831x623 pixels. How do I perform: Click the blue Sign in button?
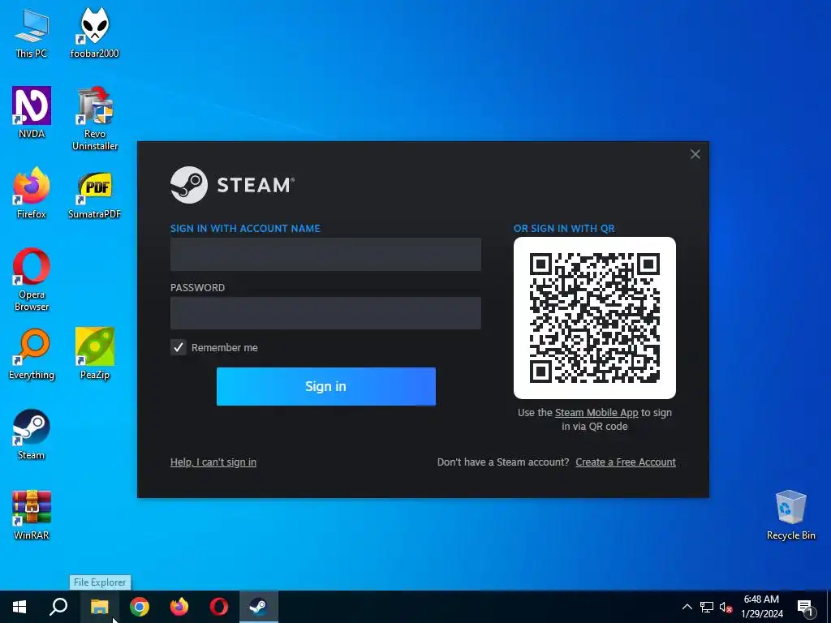[326, 387]
